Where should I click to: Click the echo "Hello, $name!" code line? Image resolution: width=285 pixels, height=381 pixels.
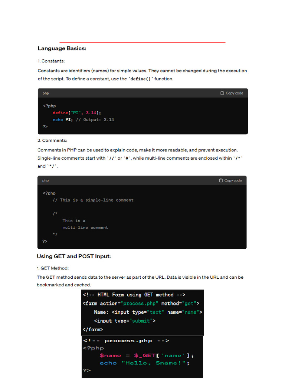(x=145, y=363)
